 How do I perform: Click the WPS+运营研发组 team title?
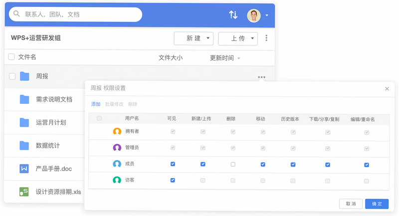click(x=36, y=38)
